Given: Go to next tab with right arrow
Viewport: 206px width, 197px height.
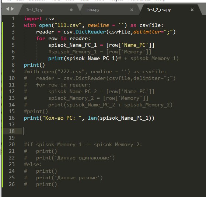Looking at the screenshot, I should click(x=13, y=9).
